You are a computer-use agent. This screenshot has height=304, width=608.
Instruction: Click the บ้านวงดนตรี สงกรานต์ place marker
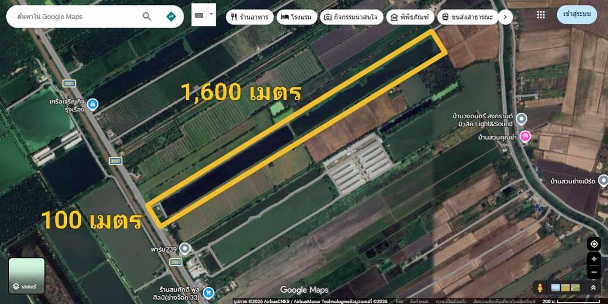pos(521,119)
